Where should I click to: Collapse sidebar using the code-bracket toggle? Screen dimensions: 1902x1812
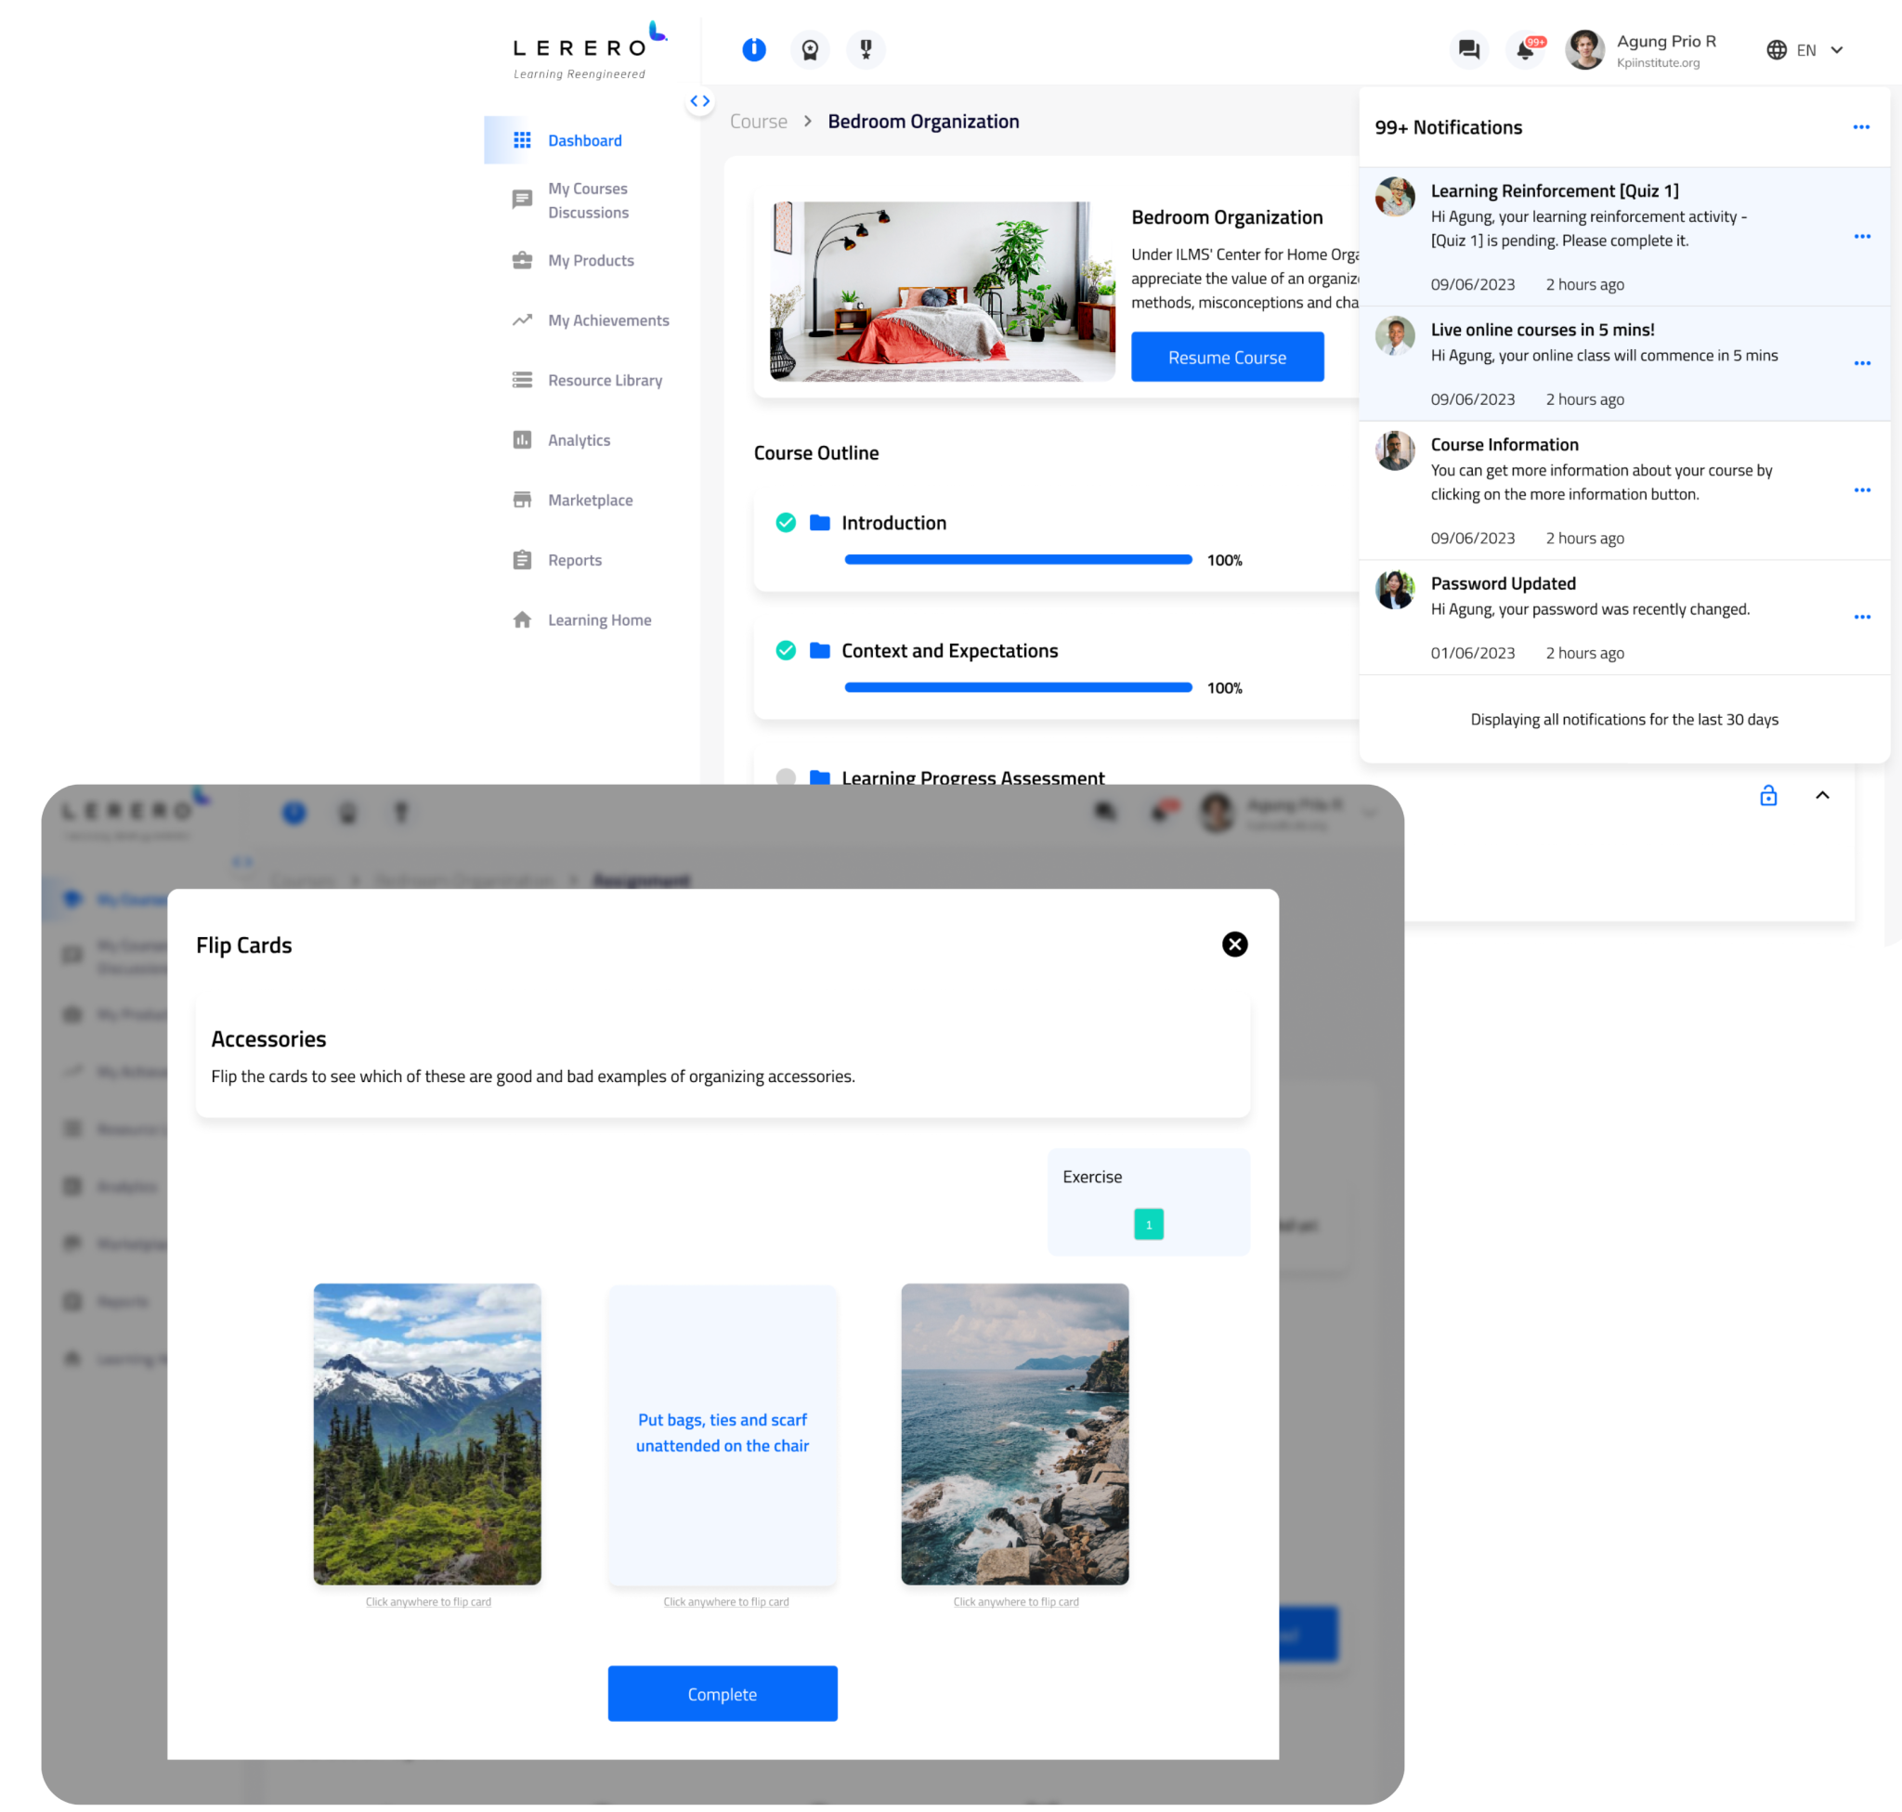[699, 100]
